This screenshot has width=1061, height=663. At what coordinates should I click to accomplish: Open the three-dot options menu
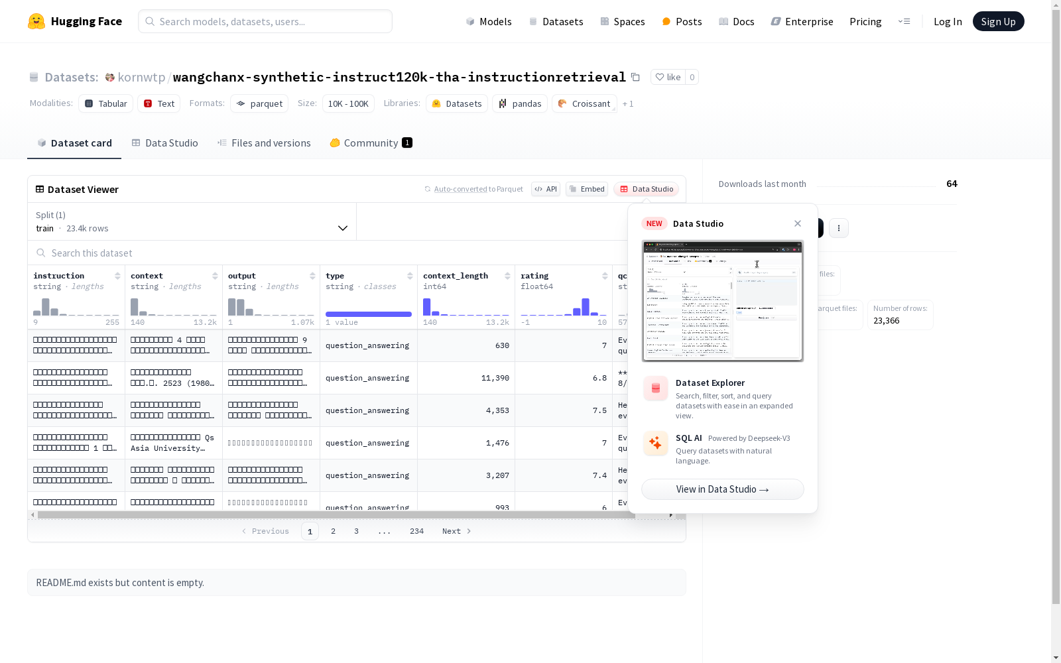pyautogui.click(x=839, y=228)
